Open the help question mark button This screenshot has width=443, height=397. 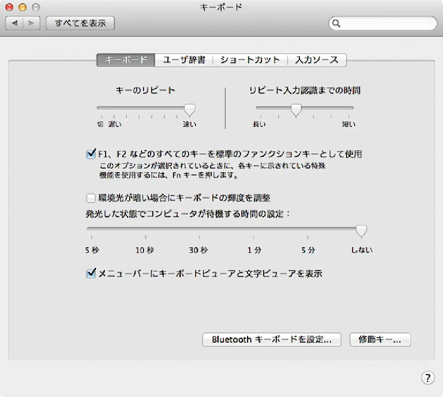coord(427,377)
